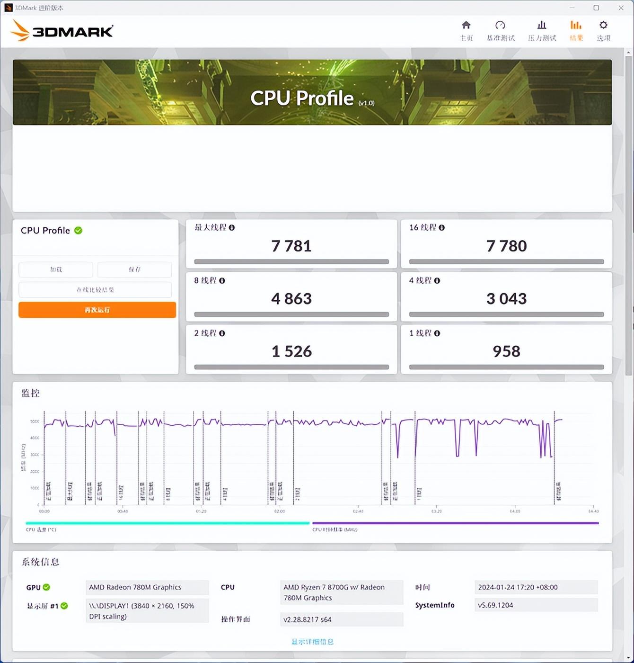Select the 8 线程 score 4 863
The image size is (634, 663).
pyautogui.click(x=291, y=298)
